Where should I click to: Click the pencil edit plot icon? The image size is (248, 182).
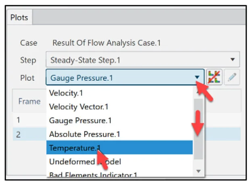tap(231, 77)
